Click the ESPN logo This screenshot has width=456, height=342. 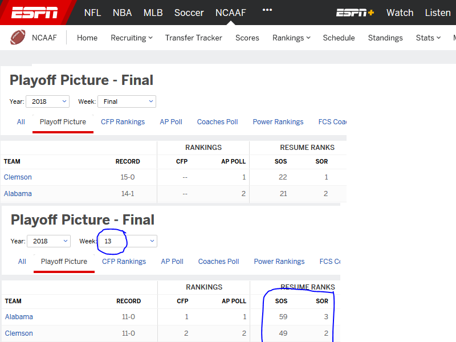34,13
